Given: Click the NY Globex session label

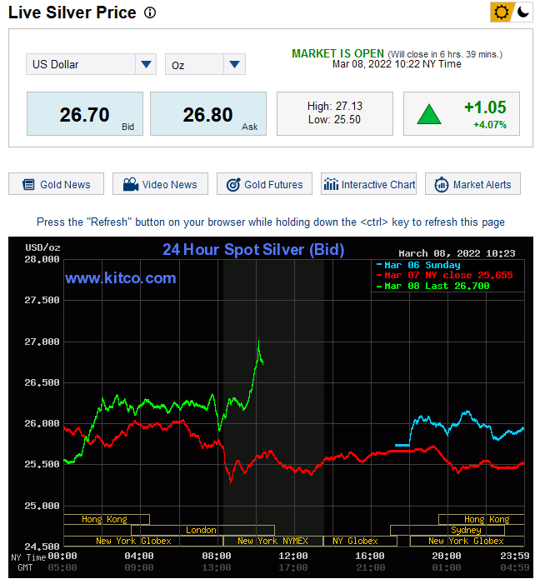Looking at the screenshot, I should click(355, 541).
